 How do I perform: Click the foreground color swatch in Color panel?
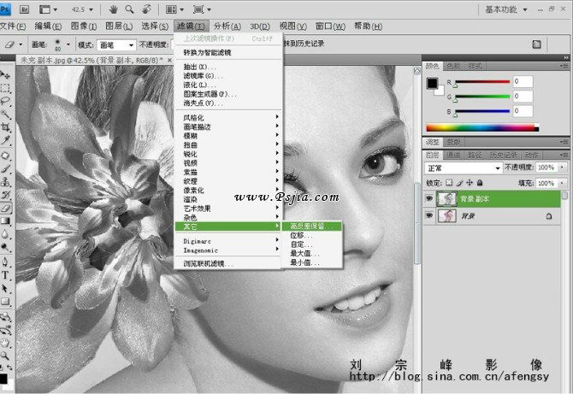pos(432,83)
